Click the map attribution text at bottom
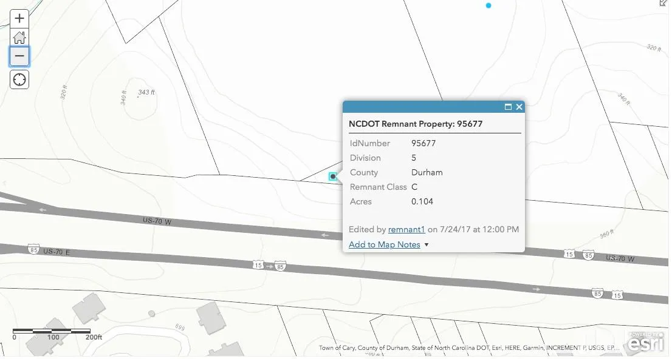This screenshot has height=359, width=672. click(x=469, y=348)
